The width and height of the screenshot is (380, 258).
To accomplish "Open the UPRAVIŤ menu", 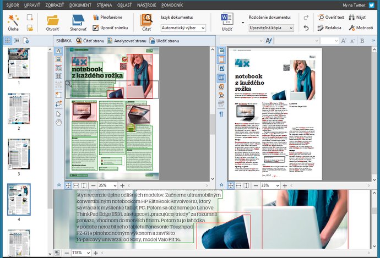I will [32, 5].
